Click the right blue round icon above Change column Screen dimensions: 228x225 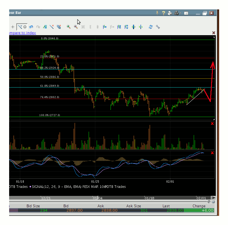(x=213, y=202)
